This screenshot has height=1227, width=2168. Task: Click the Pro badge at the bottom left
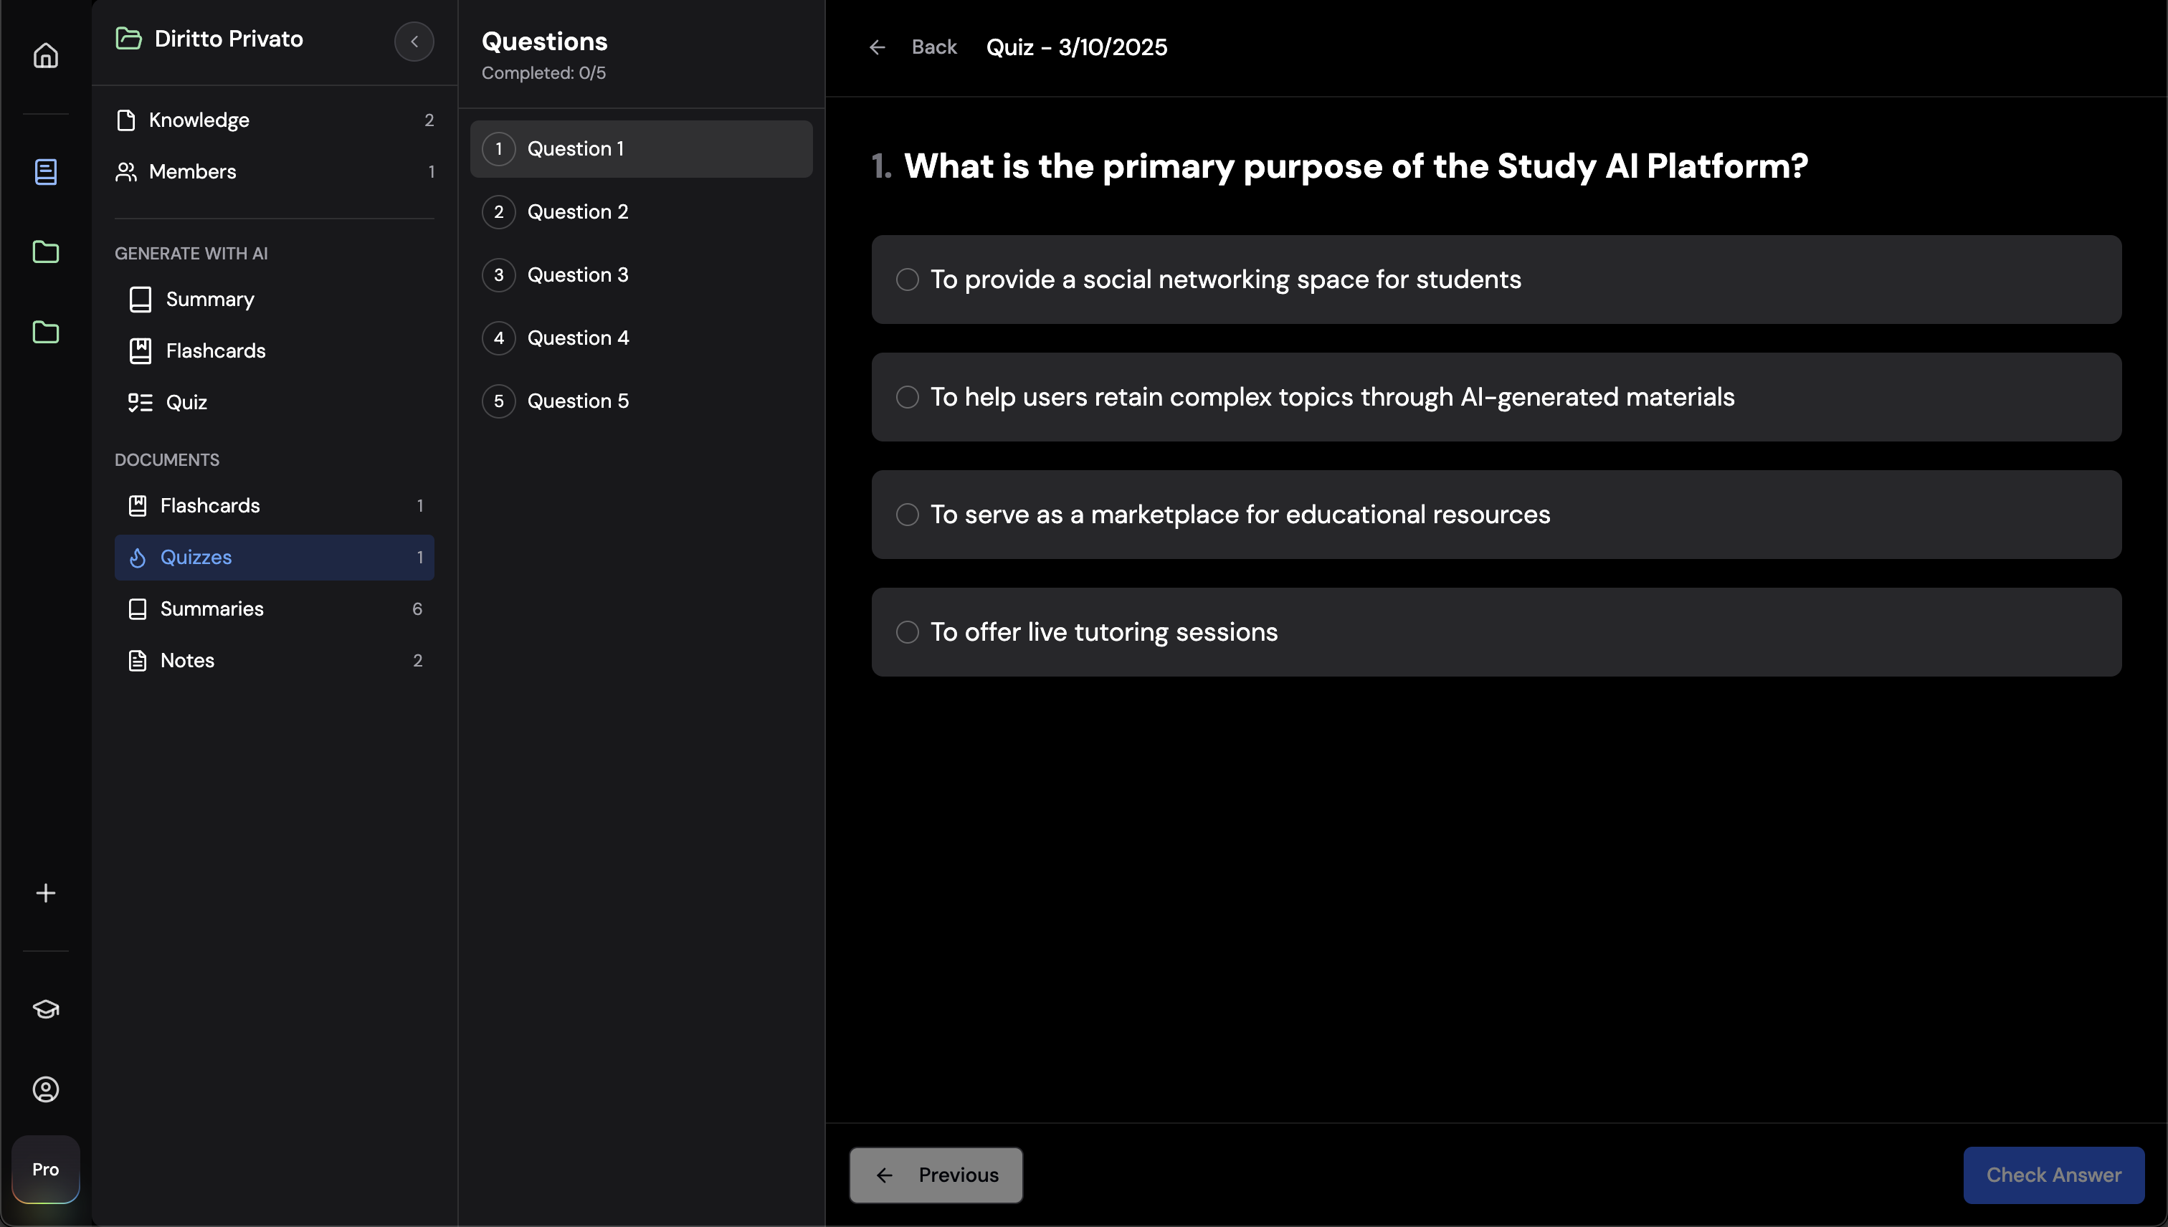coord(45,1169)
